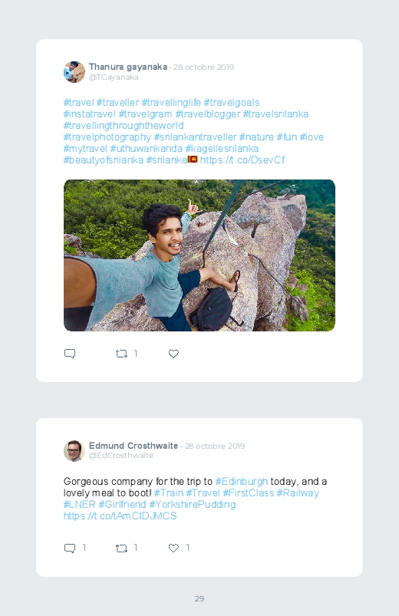Retweet Thanura gayanaka's tweet
Image resolution: width=399 pixels, height=616 pixels.
[x=121, y=354]
